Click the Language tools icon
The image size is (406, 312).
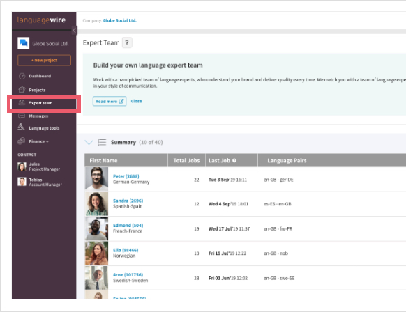(x=21, y=127)
